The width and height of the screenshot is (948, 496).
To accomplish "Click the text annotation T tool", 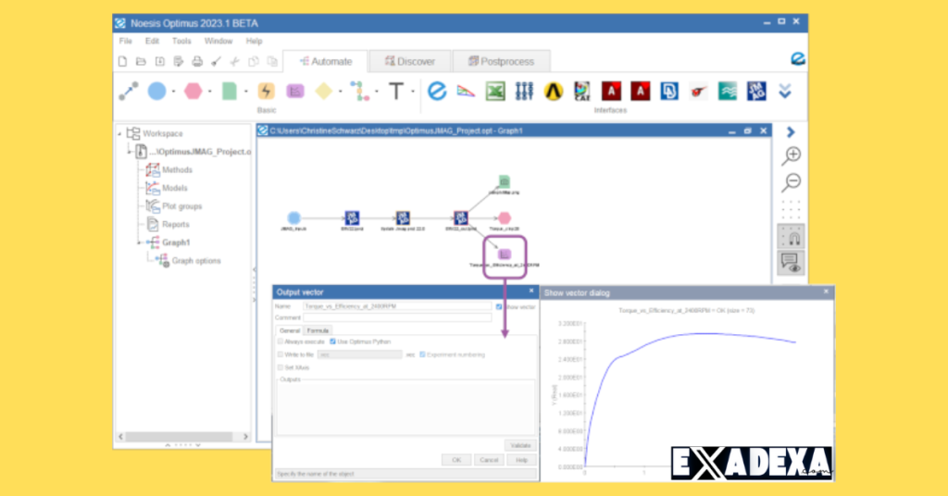I will click(x=396, y=91).
